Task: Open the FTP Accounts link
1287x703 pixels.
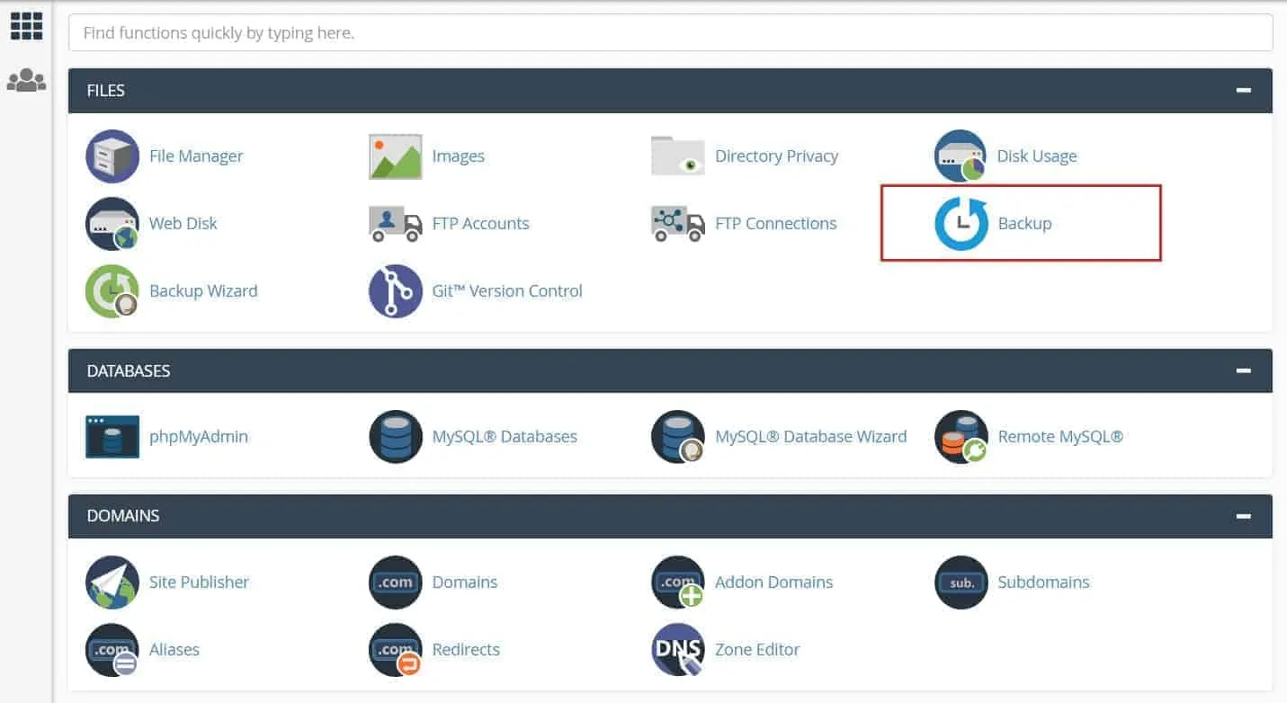Action: click(x=481, y=224)
